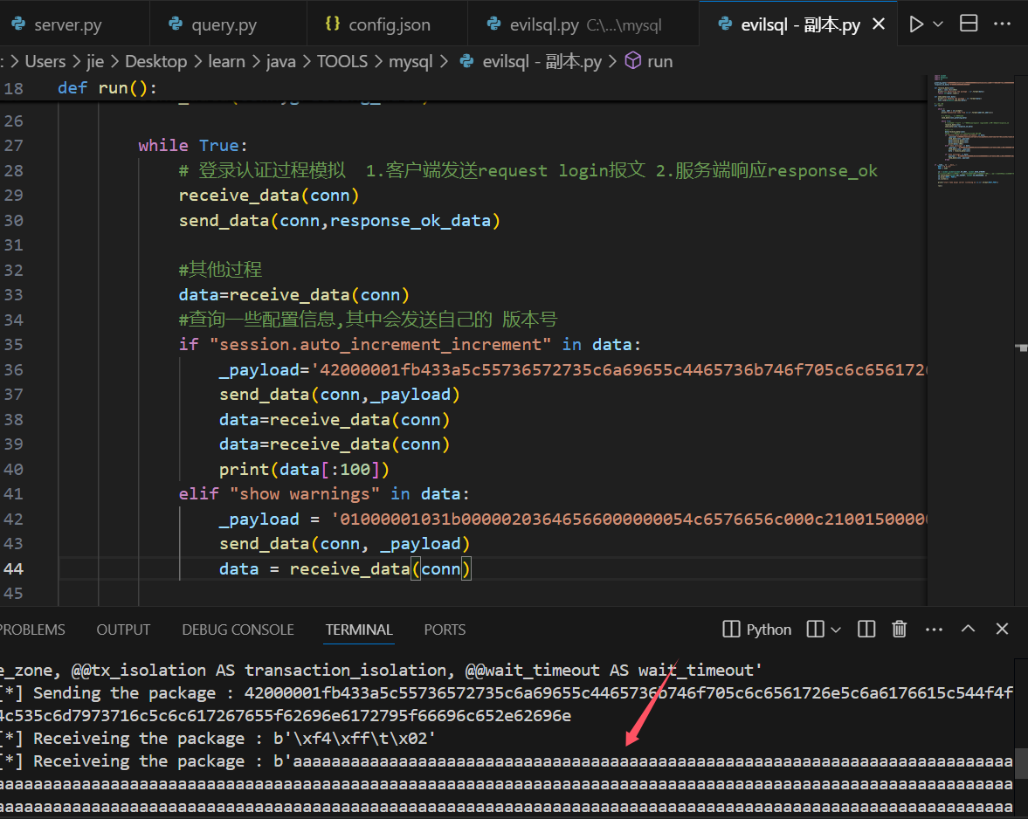1028x819 pixels.
Task: Click the editor overview ruler marker
Action: (x=1021, y=347)
